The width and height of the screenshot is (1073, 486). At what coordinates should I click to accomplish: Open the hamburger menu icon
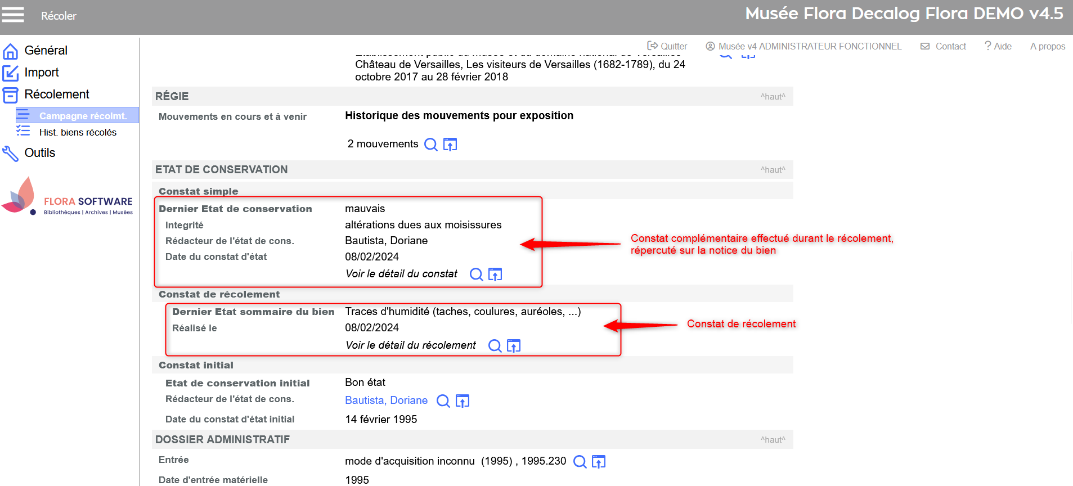pos(13,15)
